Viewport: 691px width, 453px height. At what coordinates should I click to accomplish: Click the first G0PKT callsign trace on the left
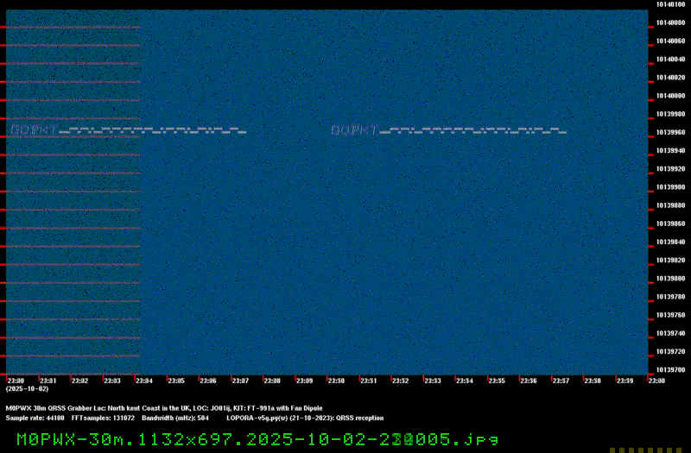(33, 130)
